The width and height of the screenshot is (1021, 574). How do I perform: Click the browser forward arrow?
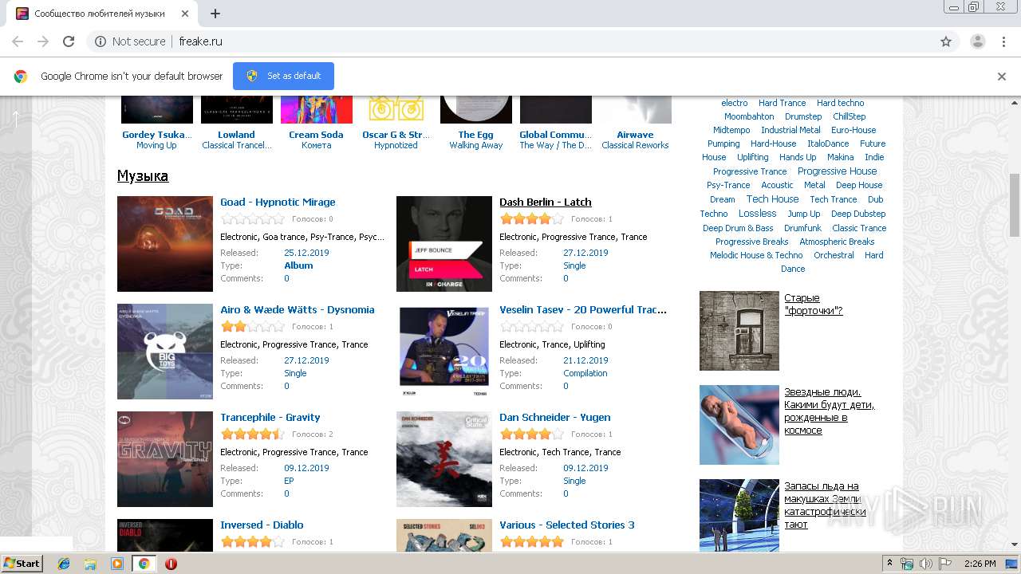point(43,41)
